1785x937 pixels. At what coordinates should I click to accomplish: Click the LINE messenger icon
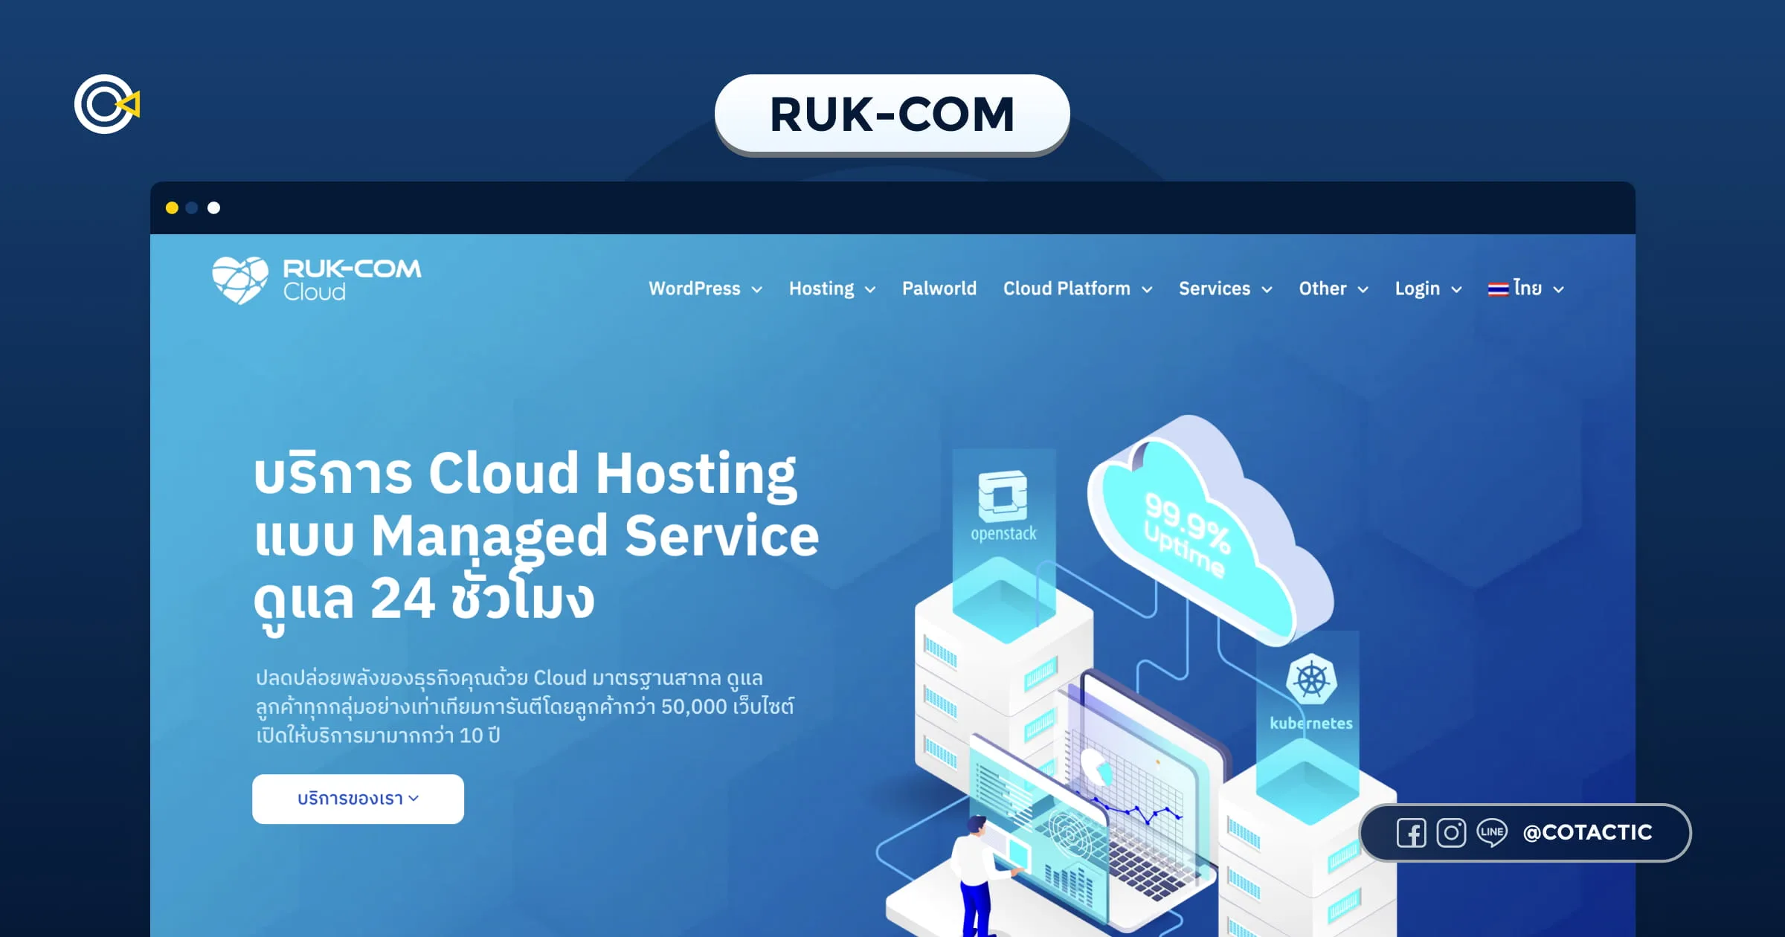[x=1491, y=833]
